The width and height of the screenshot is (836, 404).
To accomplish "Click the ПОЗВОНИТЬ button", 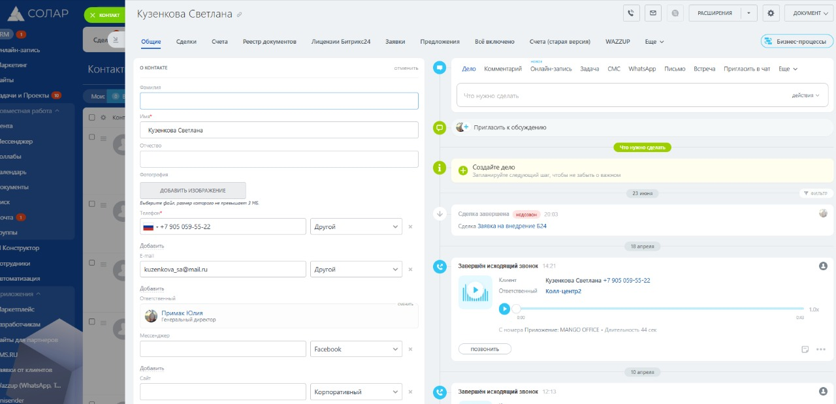I will click(x=485, y=349).
